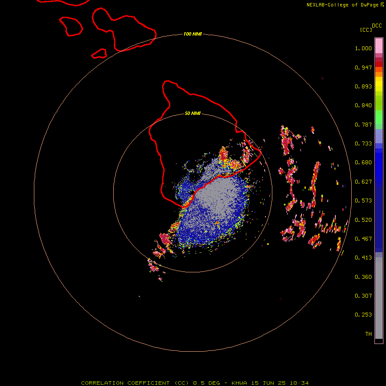Click the DCC label above the color scale
Viewport: 386px width, 386px height.
[377, 26]
